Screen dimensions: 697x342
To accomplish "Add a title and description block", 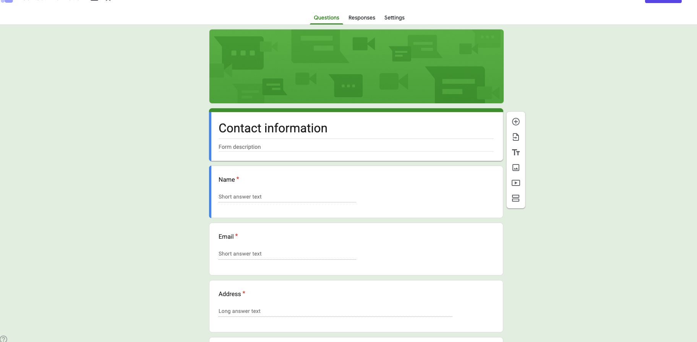I will tap(516, 152).
